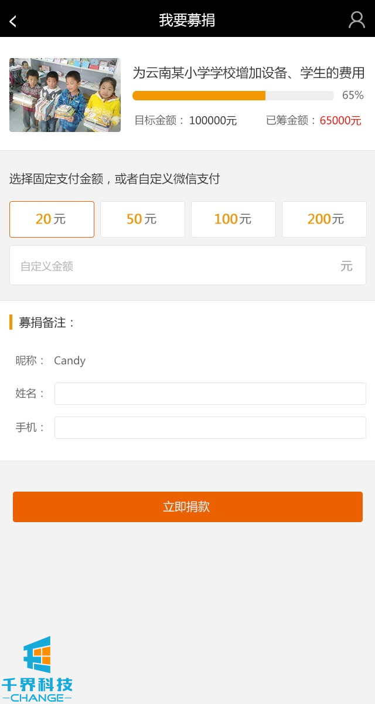375x704 pixels.
Task: Click the 千界科技 CHANGE logo
Action: tap(37, 670)
